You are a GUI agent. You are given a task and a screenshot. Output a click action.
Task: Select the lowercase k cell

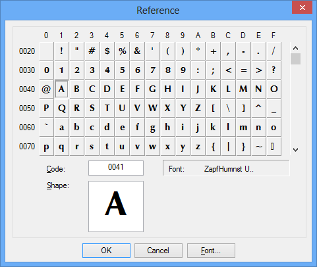tap(213, 127)
